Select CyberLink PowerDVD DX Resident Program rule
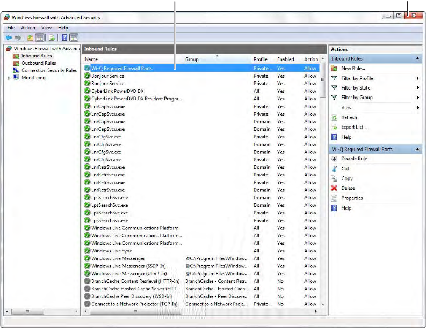This screenshot has width=426, height=328. (201, 99)
